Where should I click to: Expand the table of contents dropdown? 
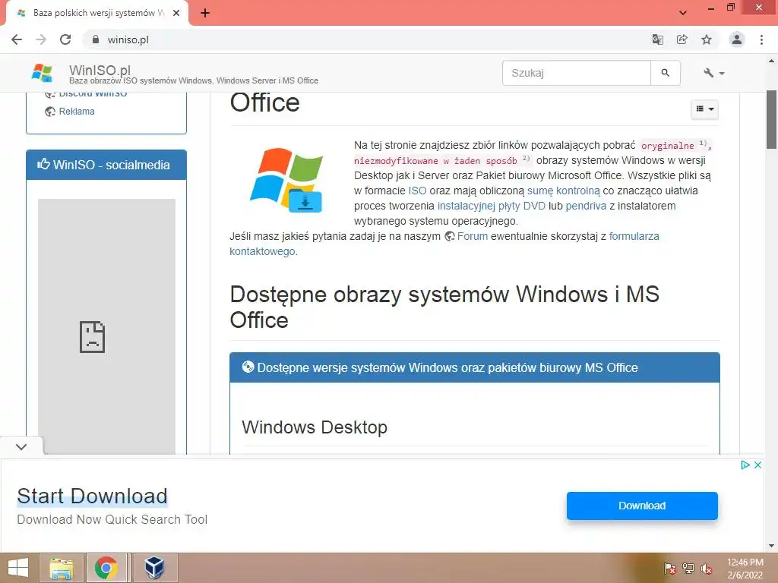coord(704,109)
